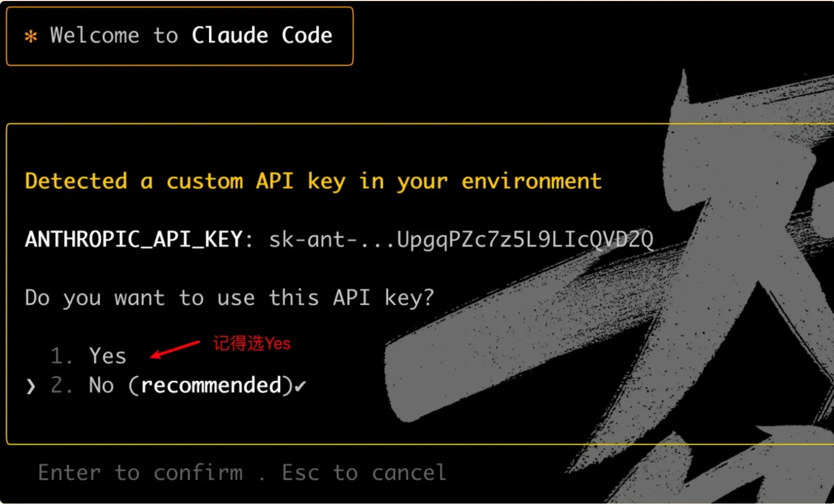
Task: Click the word recommended in option 2
Action: coord(211,385)
